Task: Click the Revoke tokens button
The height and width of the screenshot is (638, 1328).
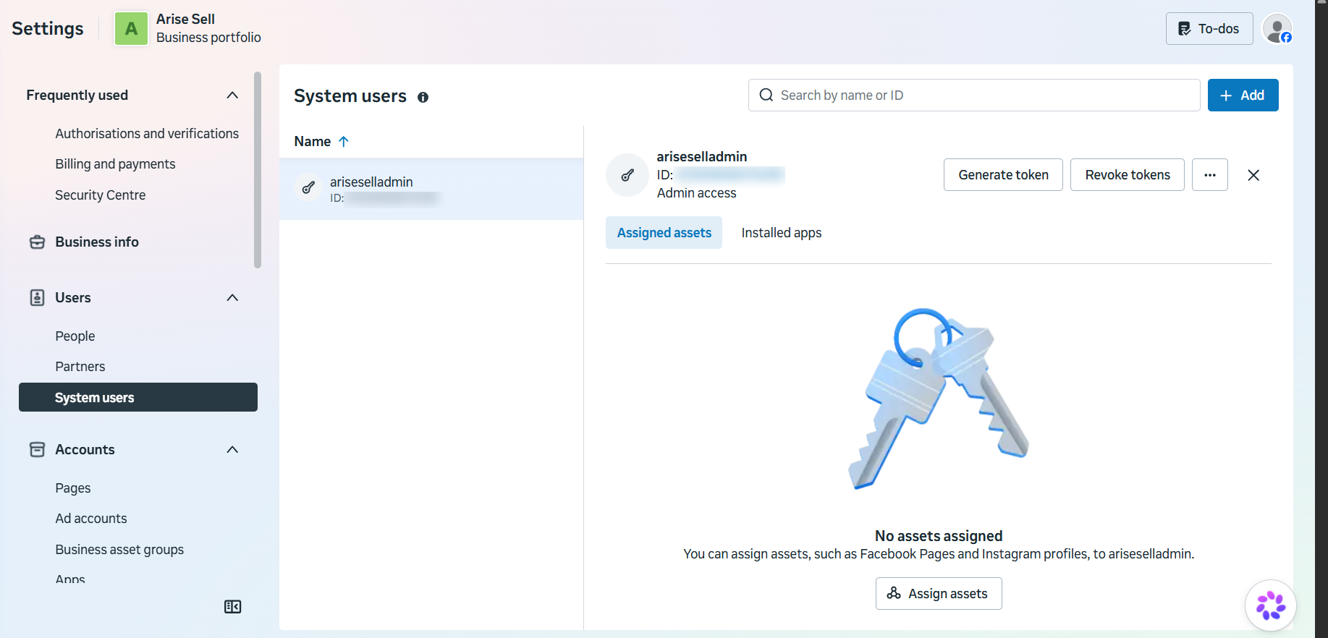Action: (1128, 175)
